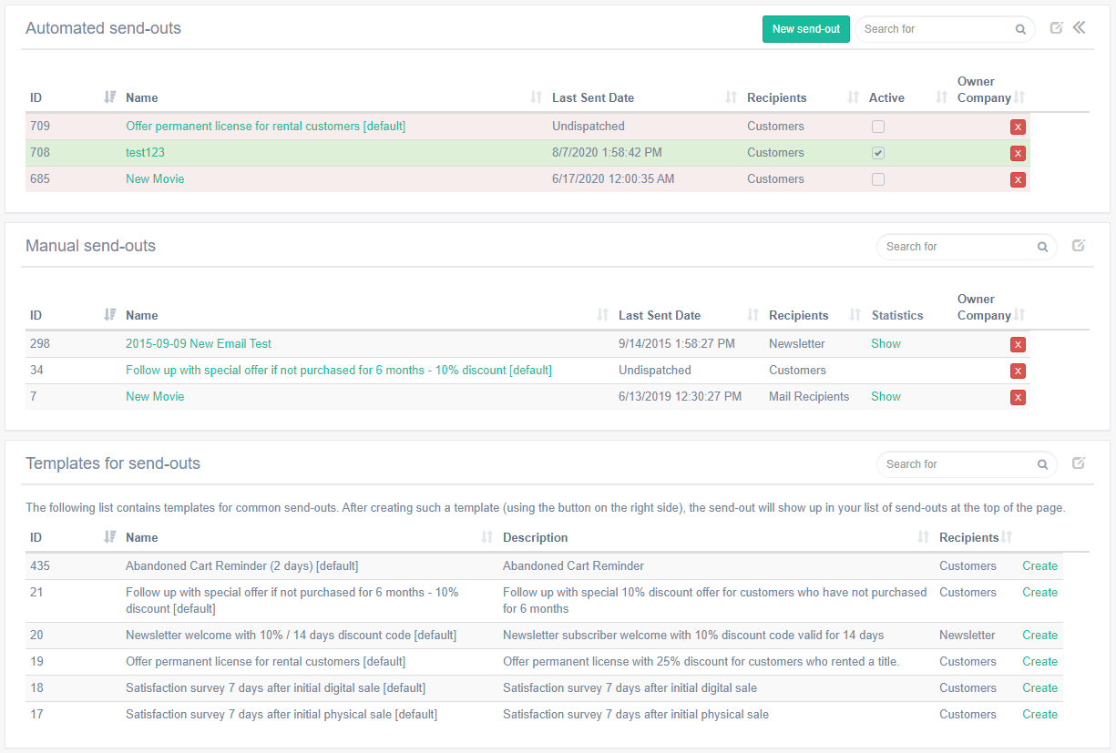Sort Automated send-outs by ID column

tap(110, 97)
